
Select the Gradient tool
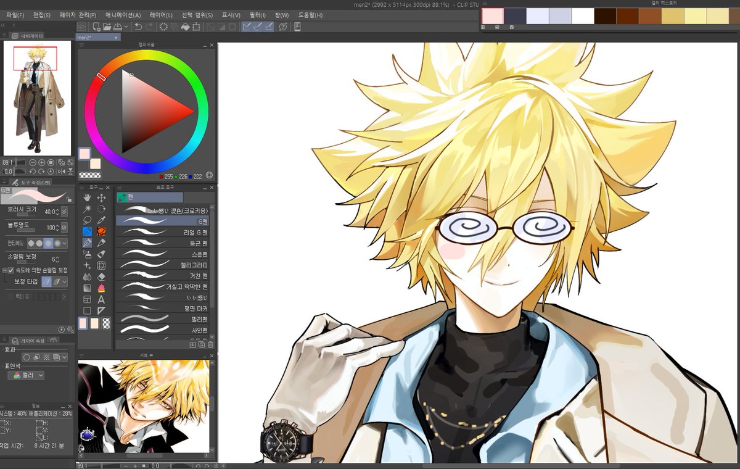pos(87,288)
